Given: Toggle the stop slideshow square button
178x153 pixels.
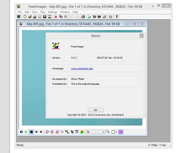Looking at the screenshot, I should 31,132.
